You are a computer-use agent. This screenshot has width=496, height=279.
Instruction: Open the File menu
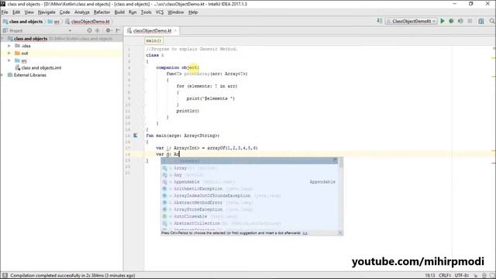click(5, 12)
